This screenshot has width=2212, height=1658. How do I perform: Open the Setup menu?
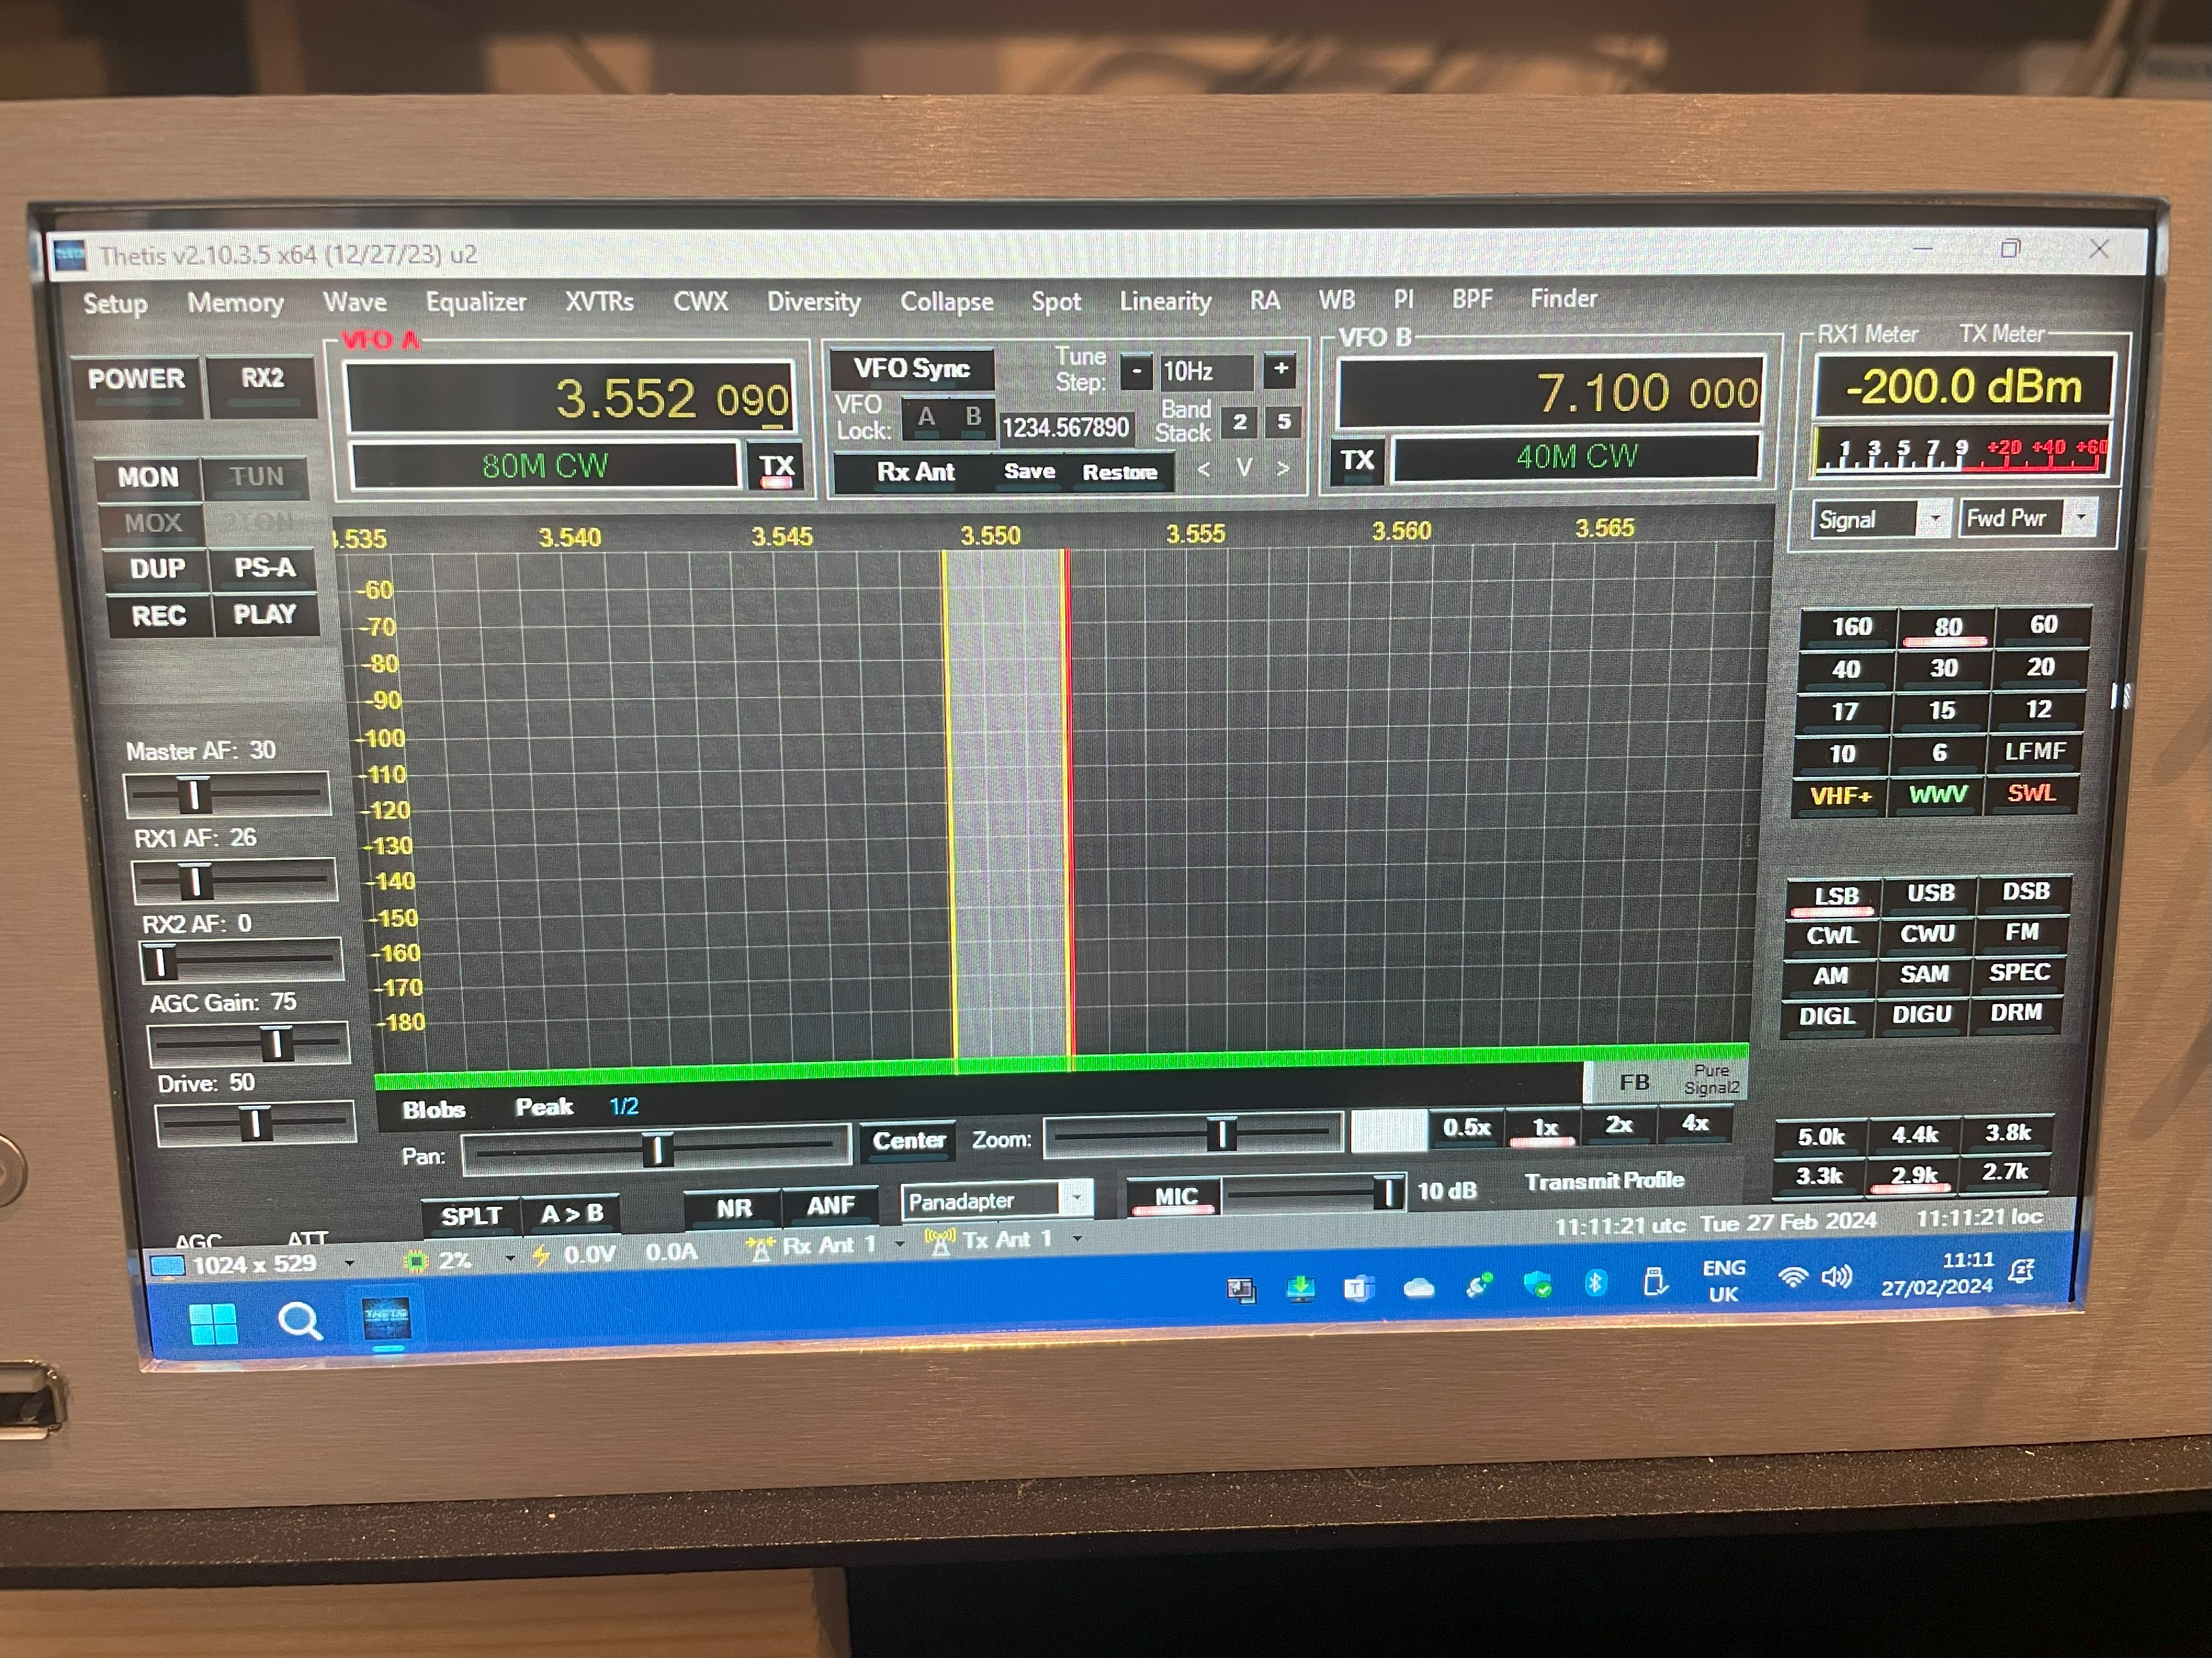click(115, 304)
